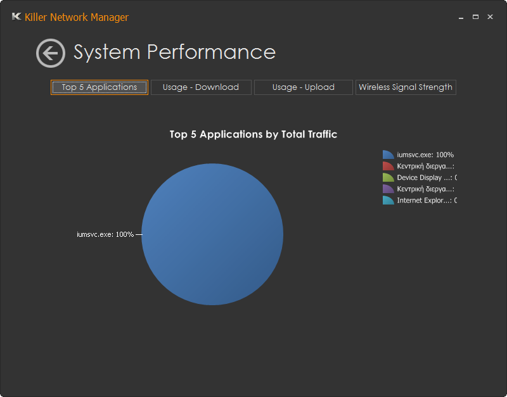This screenshot has height=397, width=507.
Task: Select the blue pie chart slice
Action: click(212, 234)
